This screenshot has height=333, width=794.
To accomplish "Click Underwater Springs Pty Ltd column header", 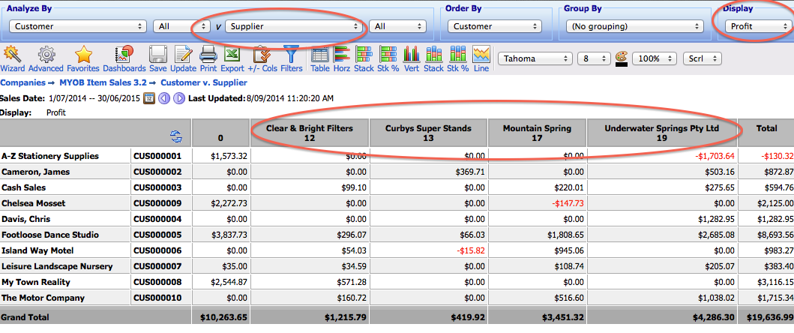I will [662, 133].
